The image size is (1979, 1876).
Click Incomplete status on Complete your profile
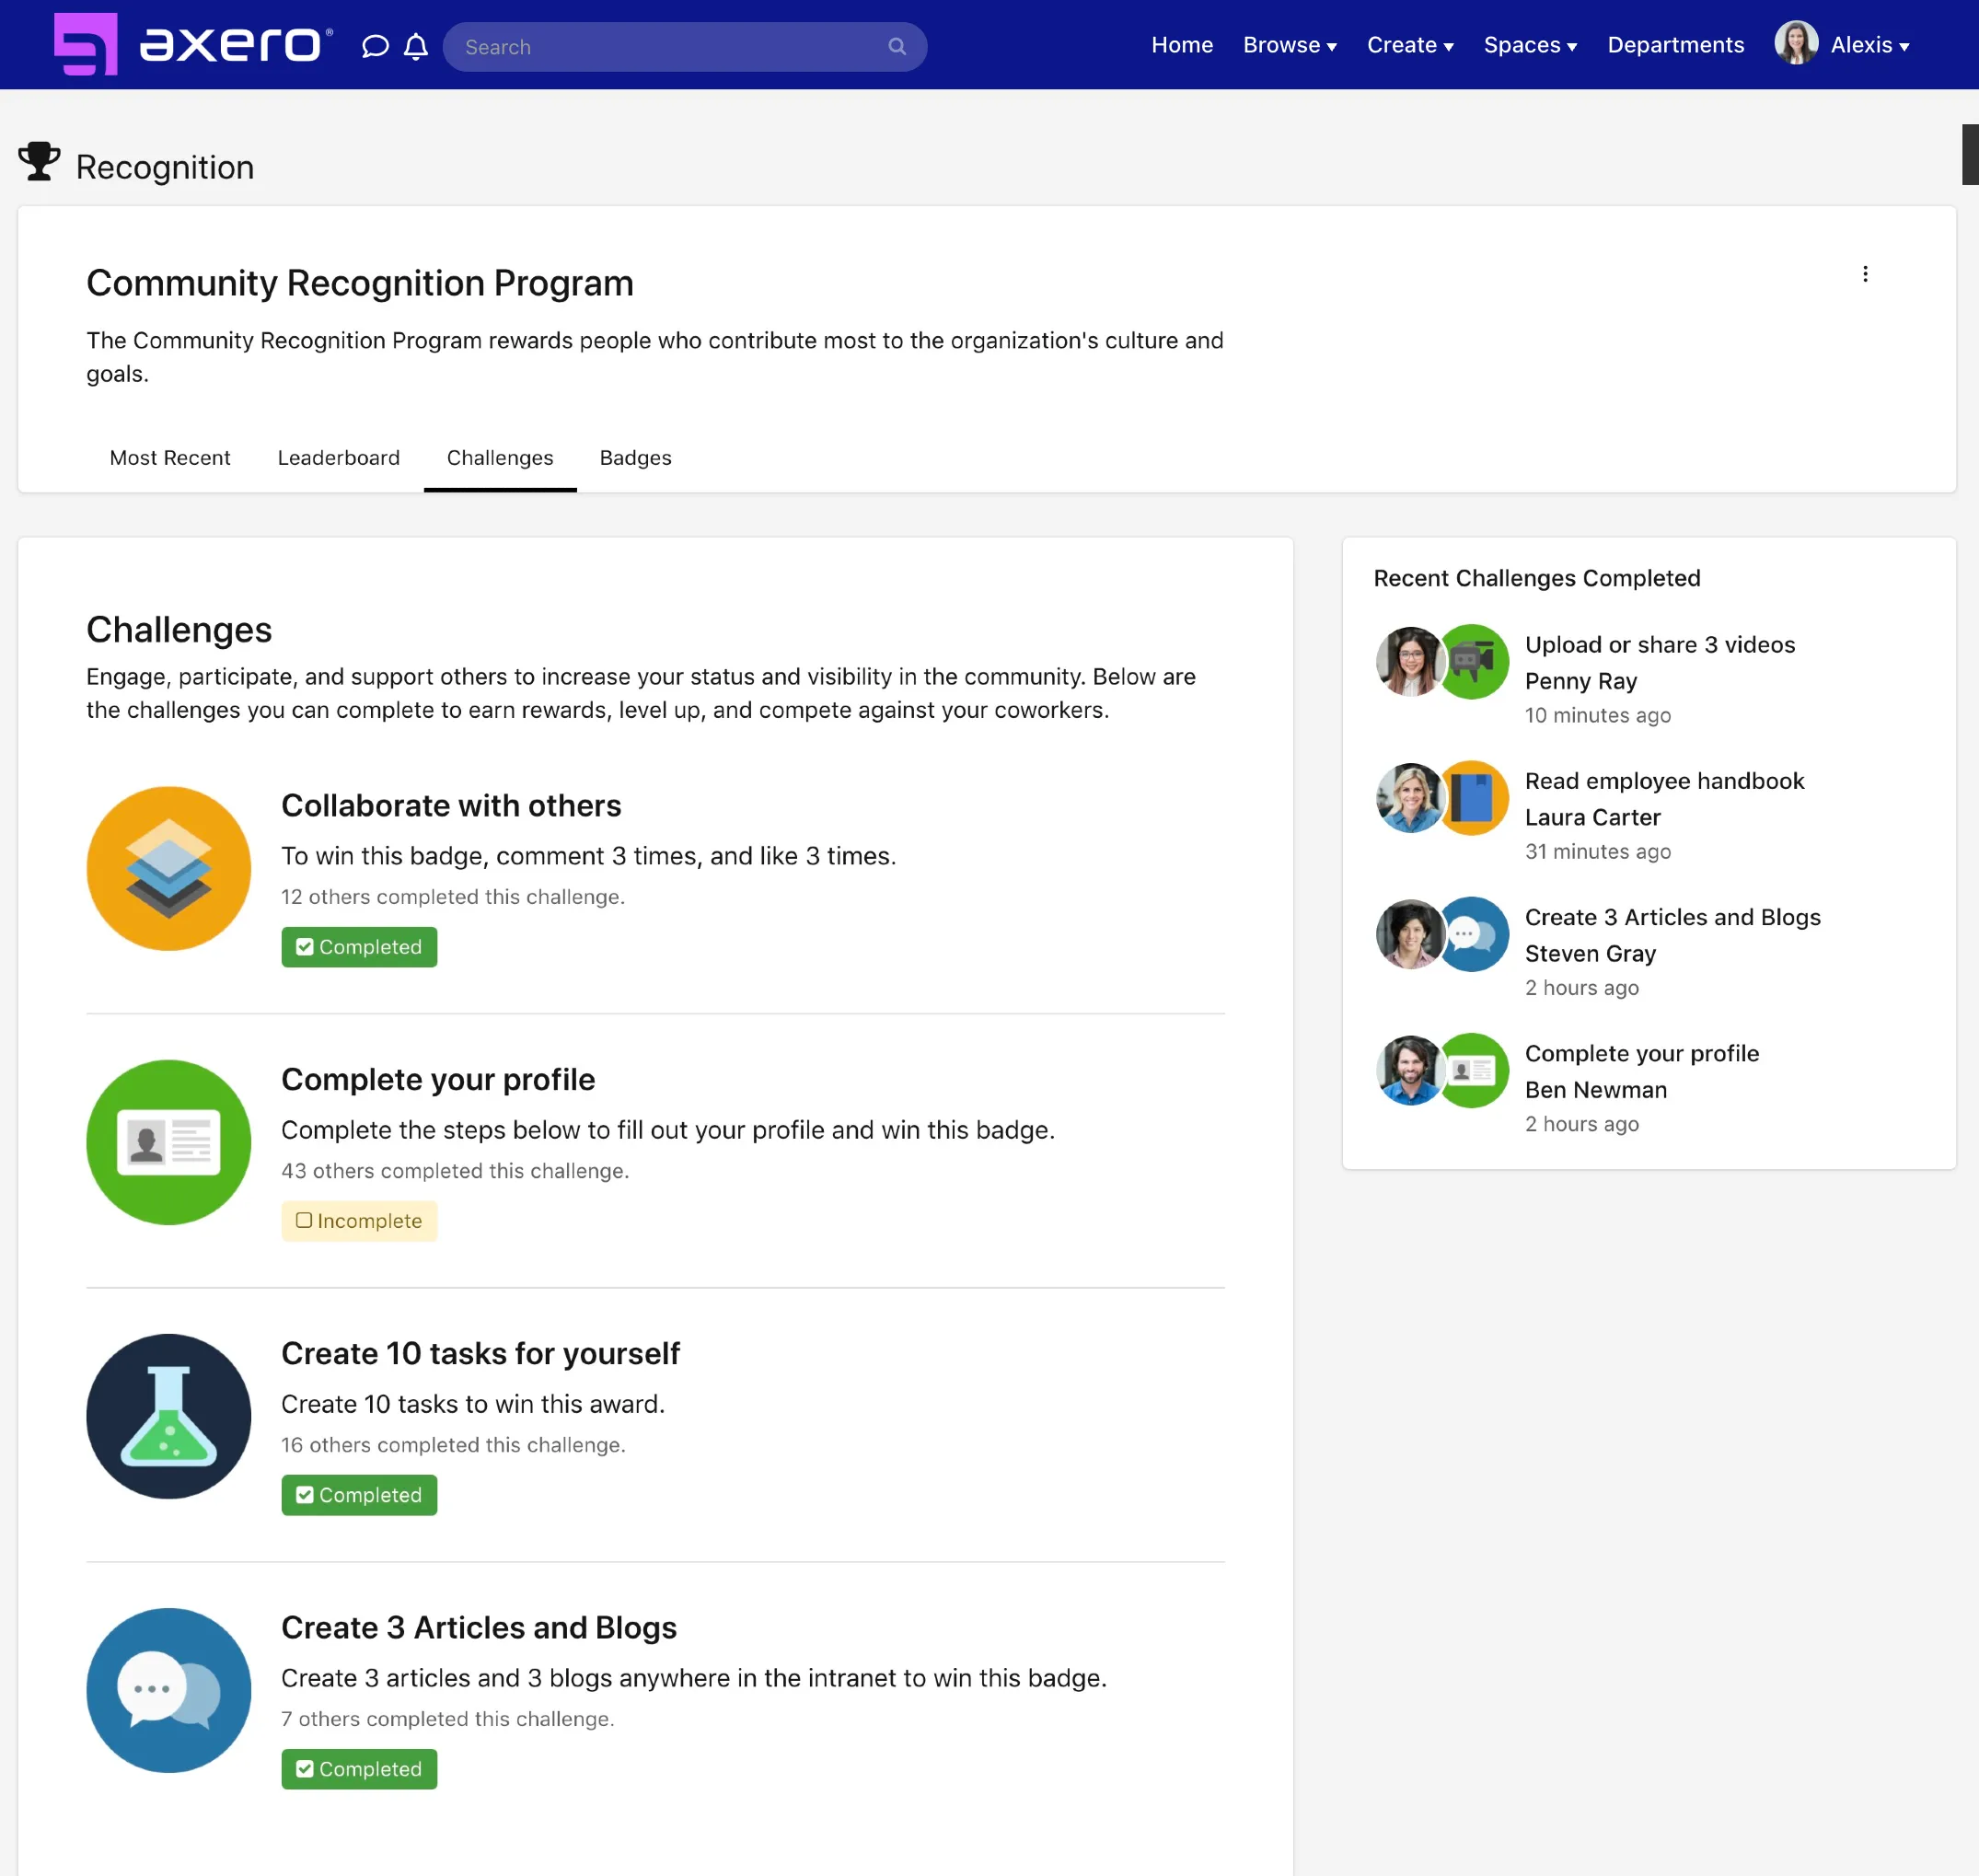point(359,1221)
